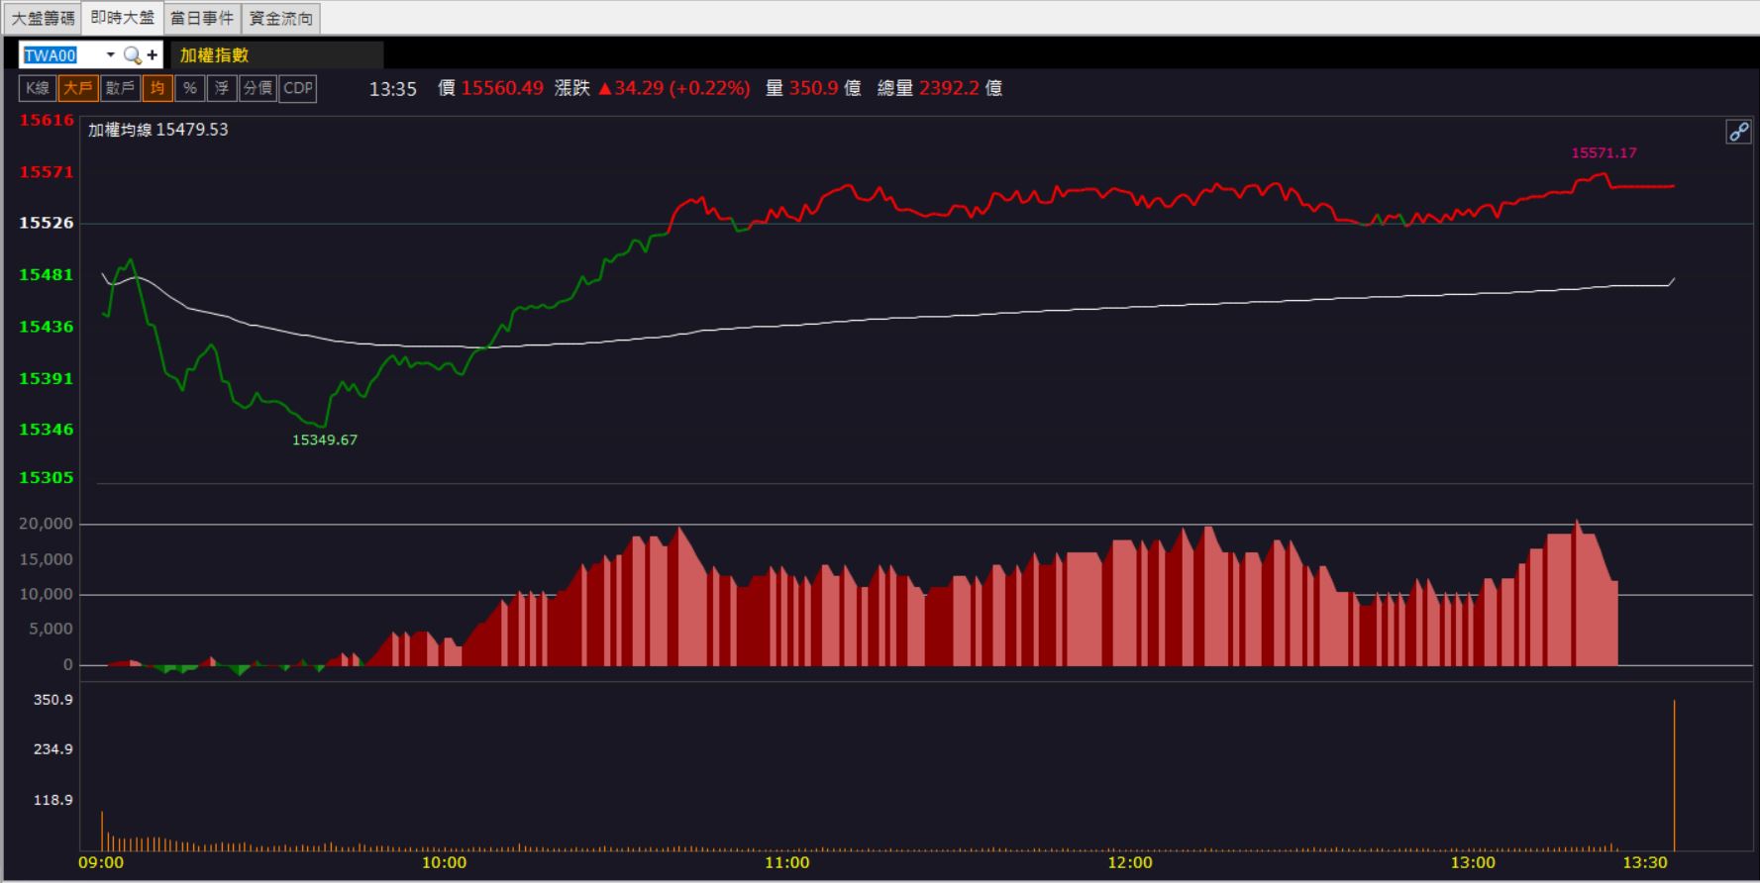1760x883 pixels.
Task: Click the plus add-symbol icon
Action: [153, 55]
